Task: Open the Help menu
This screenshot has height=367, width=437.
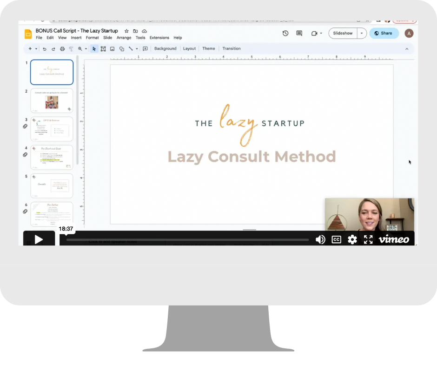Action: 178,38
